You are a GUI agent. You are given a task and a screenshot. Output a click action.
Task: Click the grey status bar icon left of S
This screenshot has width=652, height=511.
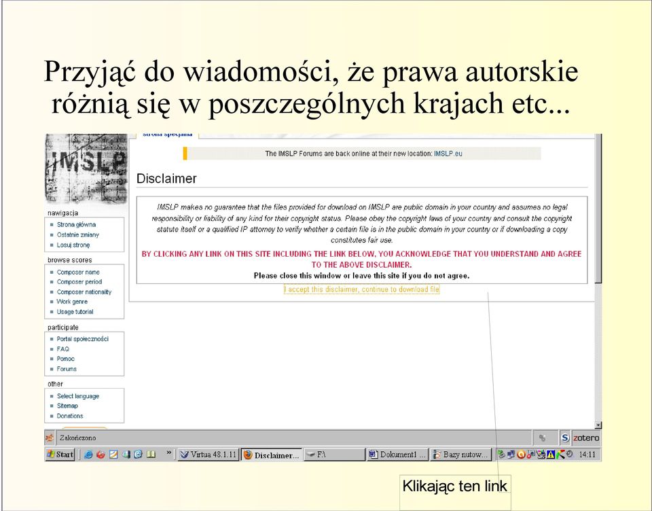(x=542, y=438)
